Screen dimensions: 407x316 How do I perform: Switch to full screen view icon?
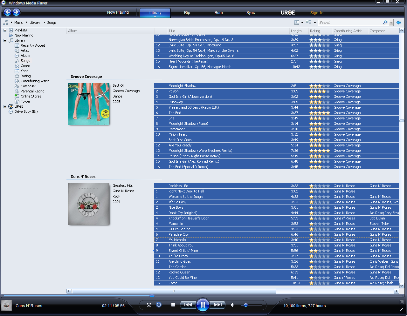point(401,302)
